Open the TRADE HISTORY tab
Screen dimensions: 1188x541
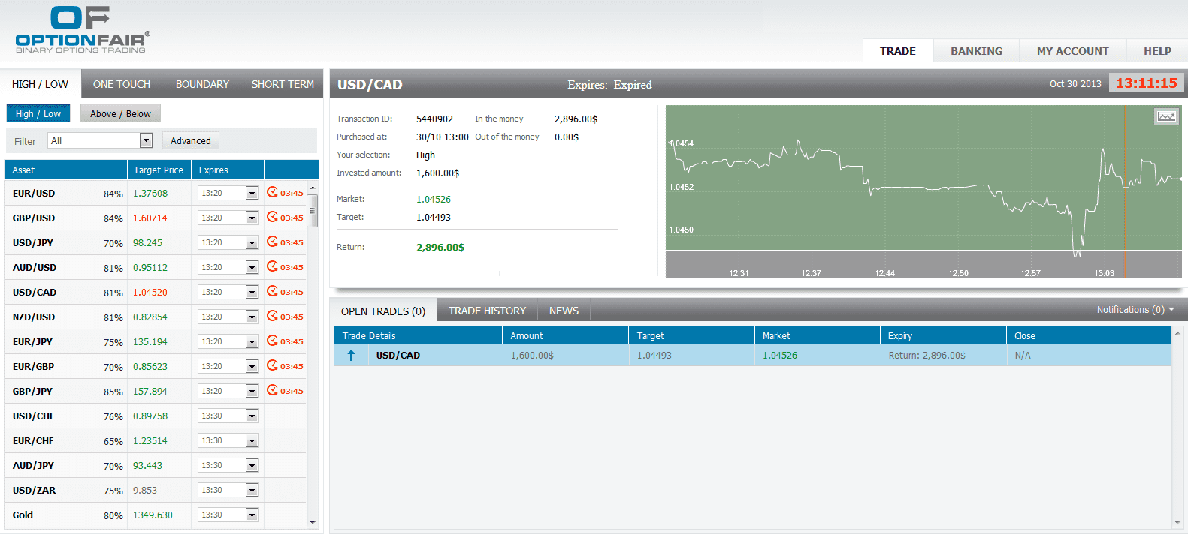coord(487,311)
